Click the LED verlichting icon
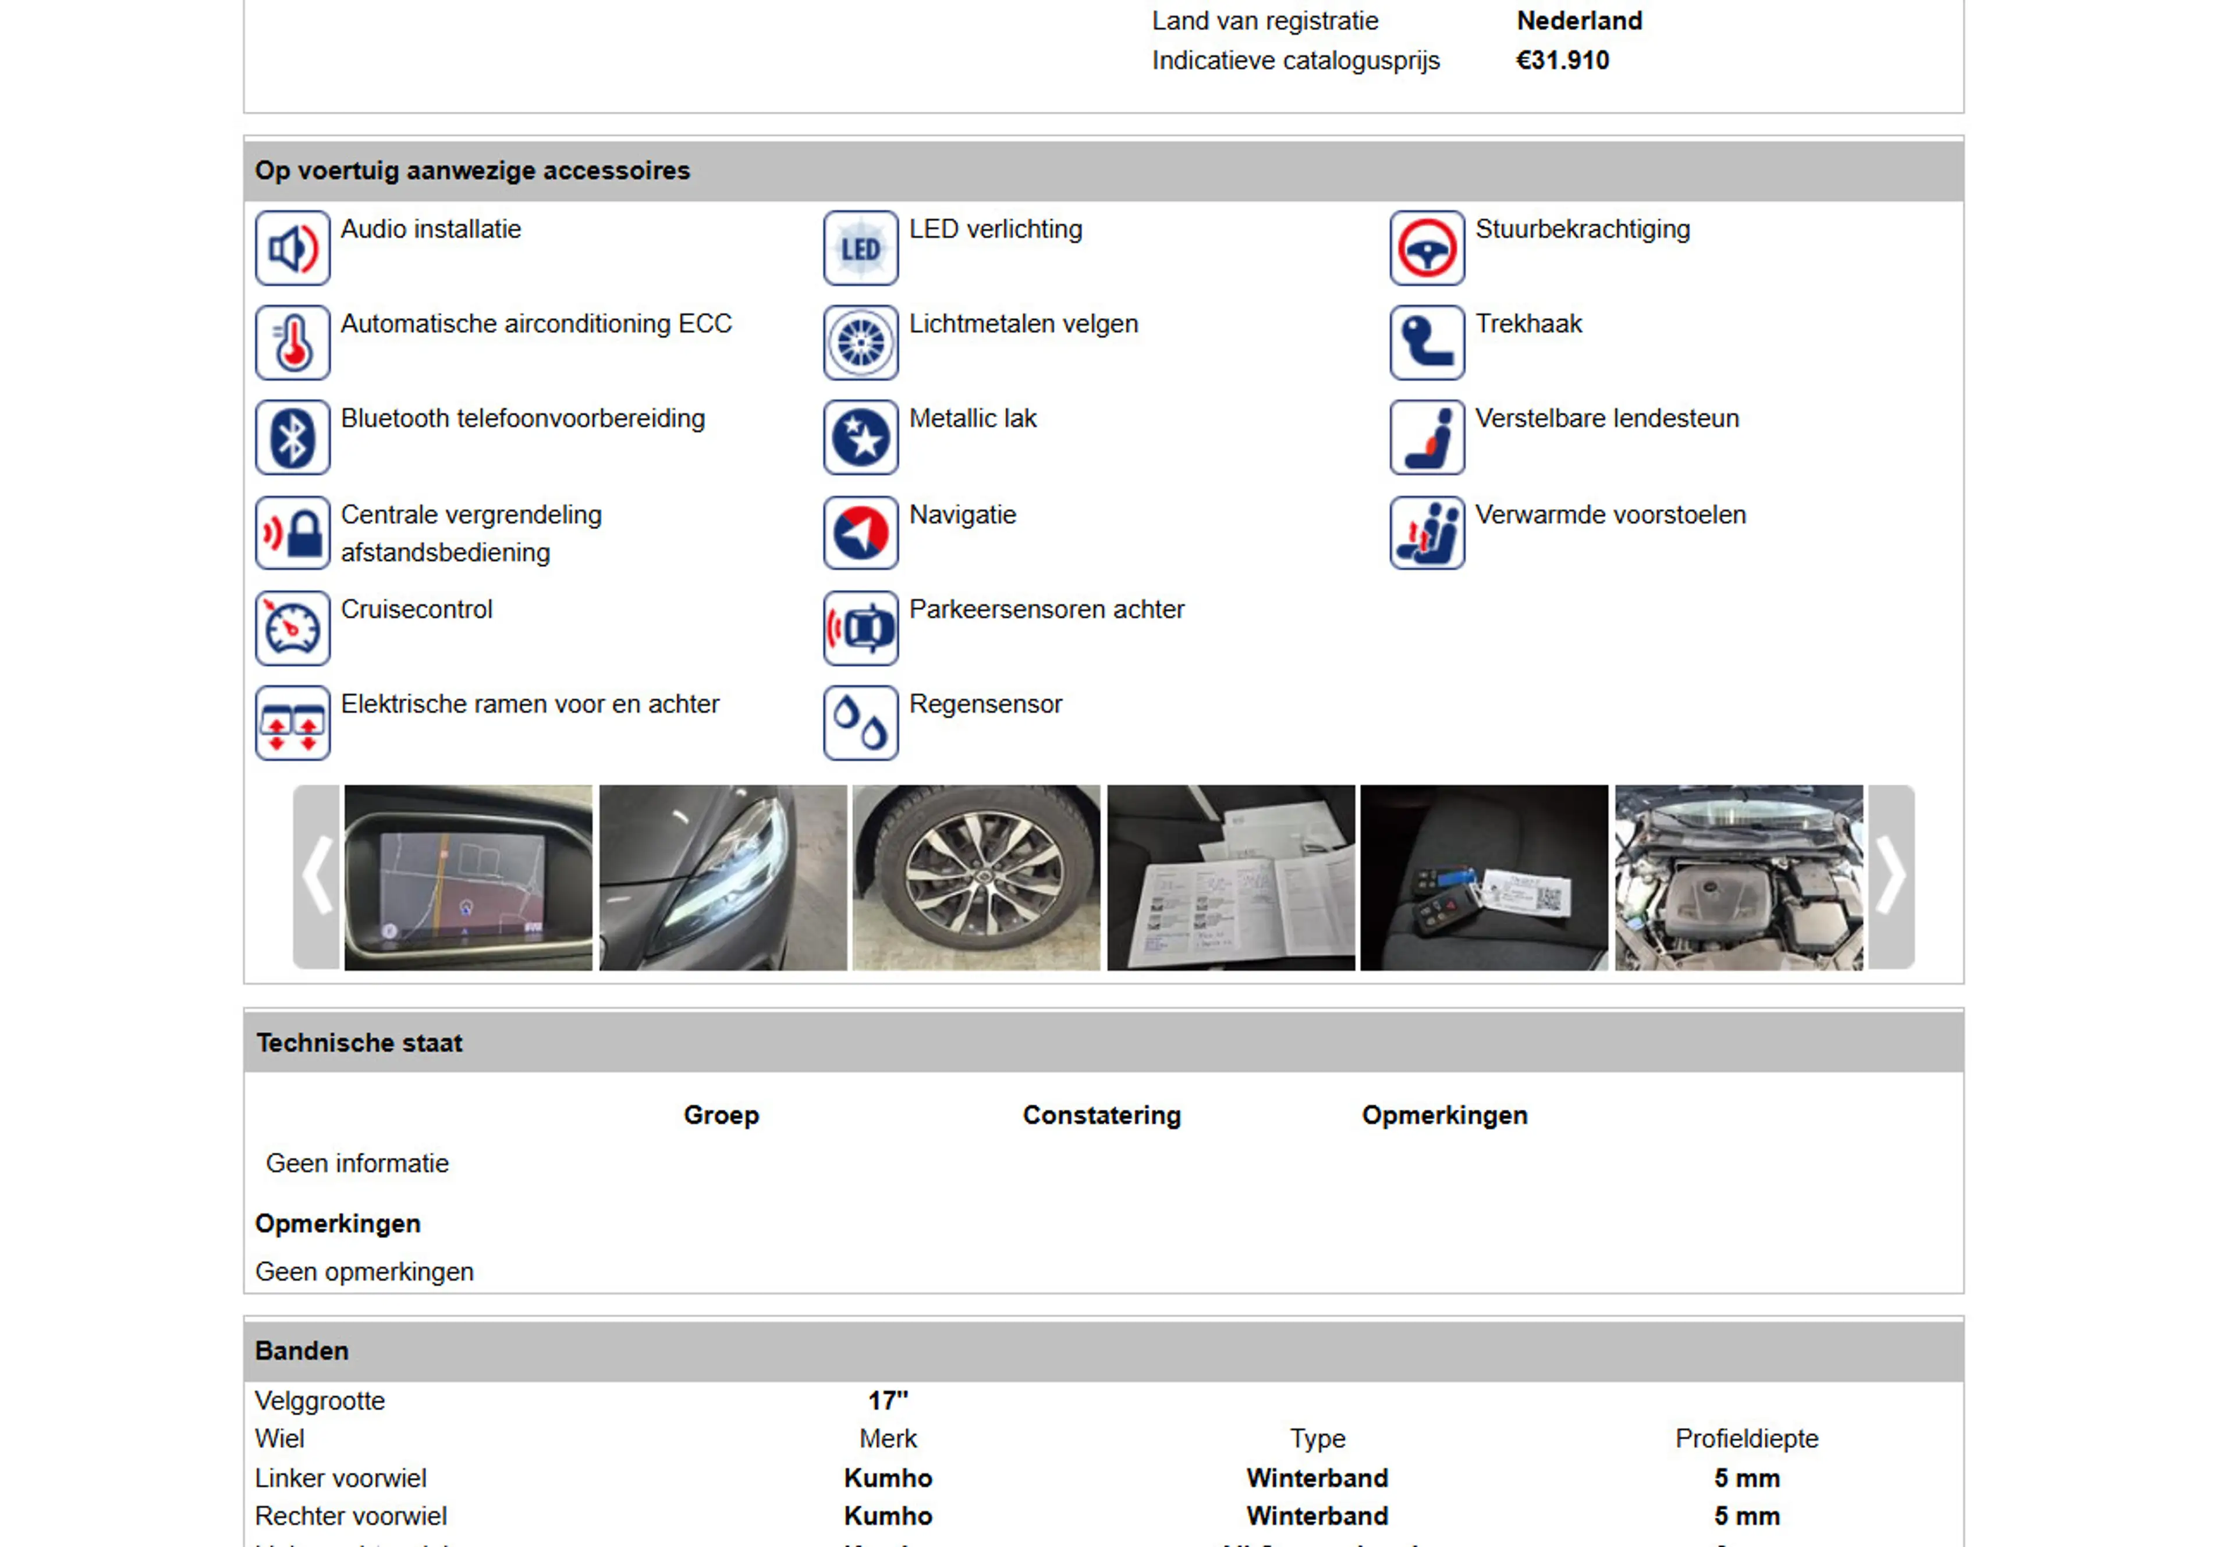 tap(861, 248)
